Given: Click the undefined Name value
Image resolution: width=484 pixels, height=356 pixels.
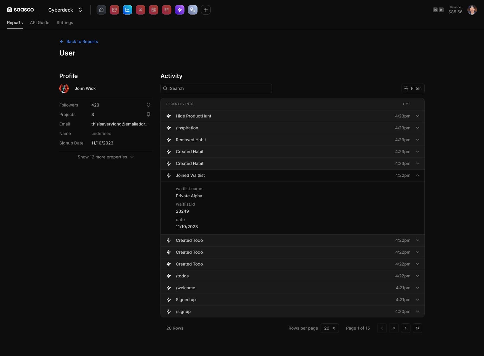Looking at the screenshot, I should point(101,133).
